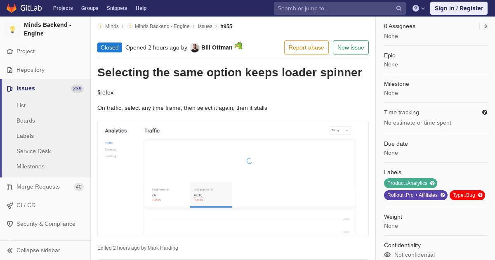Open Minds Backend - Engine project title
This screenshot has width=495, height=260.
tap(47, 29)
